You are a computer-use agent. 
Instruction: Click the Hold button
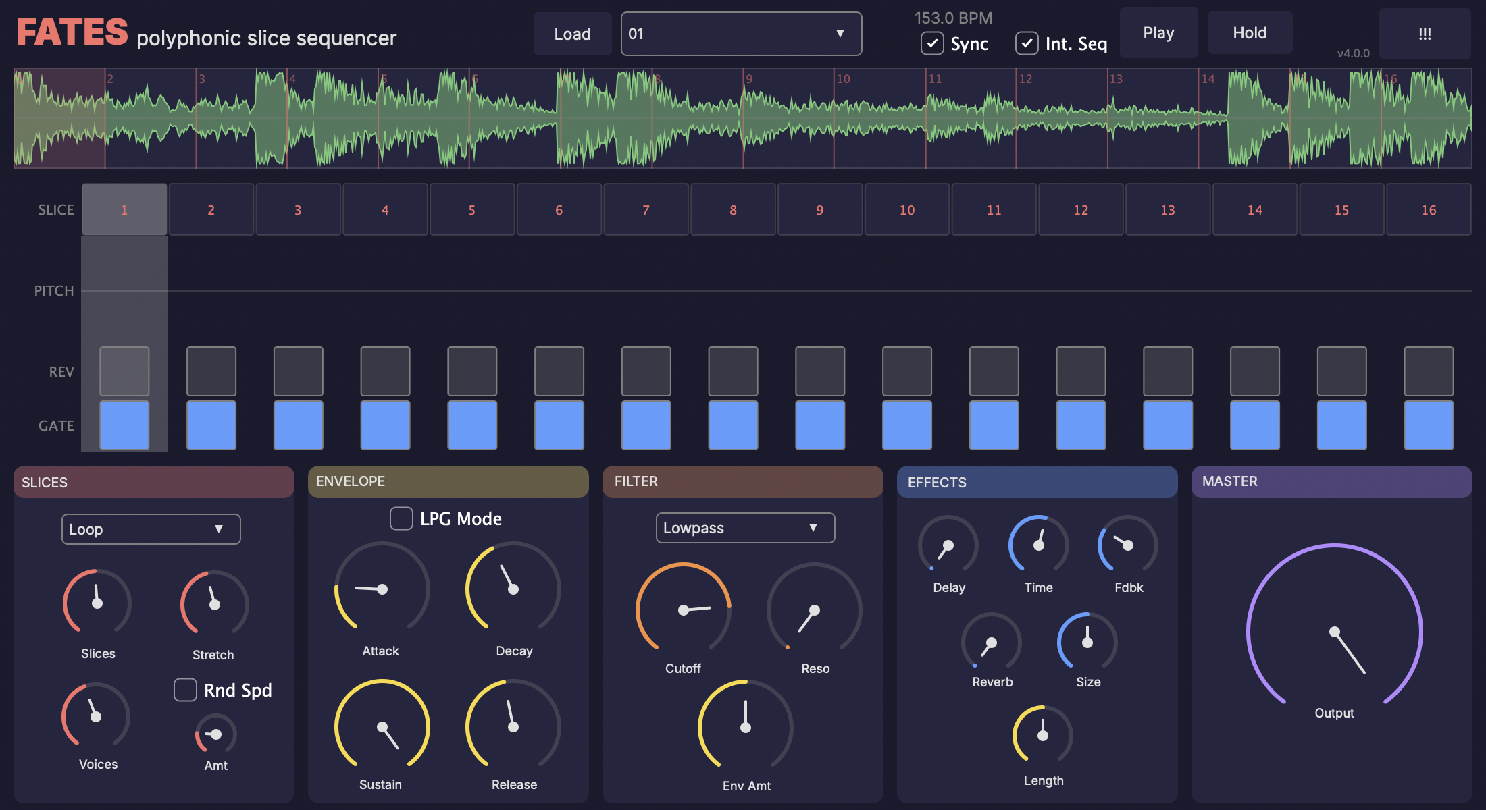click(x=1249, y=33)
